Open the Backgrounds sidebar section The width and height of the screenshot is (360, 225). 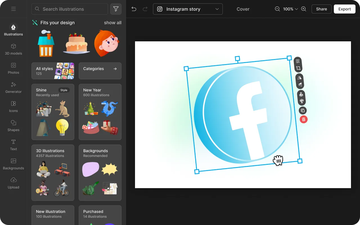tap(13, 164)
